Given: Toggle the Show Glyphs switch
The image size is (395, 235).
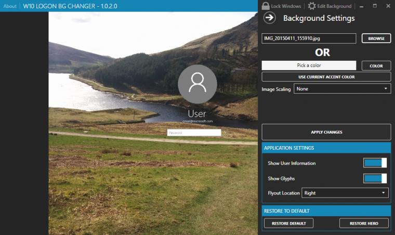Looking at the screenshot, I should coord(375,178).
